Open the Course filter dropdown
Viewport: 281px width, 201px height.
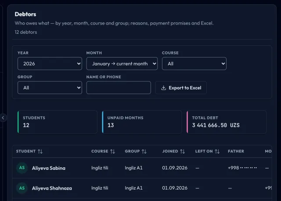194,64
